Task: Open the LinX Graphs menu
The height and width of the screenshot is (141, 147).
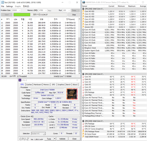Action: pos(18,6)
